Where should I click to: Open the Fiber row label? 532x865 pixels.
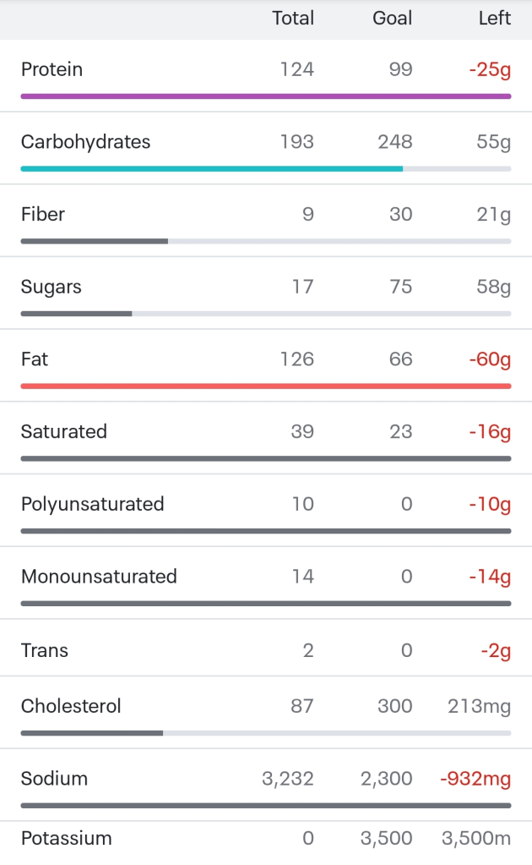click(x=42, y=215)
